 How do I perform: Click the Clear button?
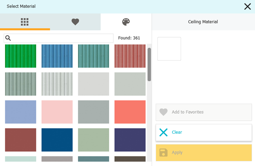[x=204, y=133]
